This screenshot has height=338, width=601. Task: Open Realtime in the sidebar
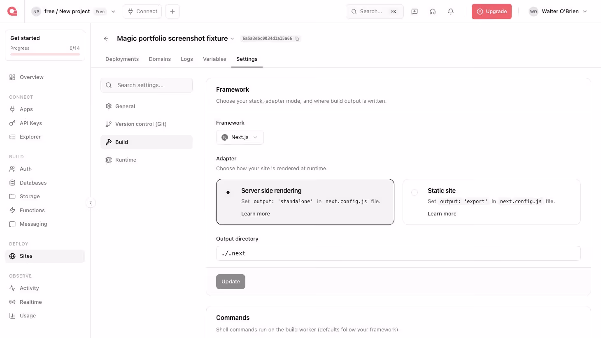tap(45, 302)
